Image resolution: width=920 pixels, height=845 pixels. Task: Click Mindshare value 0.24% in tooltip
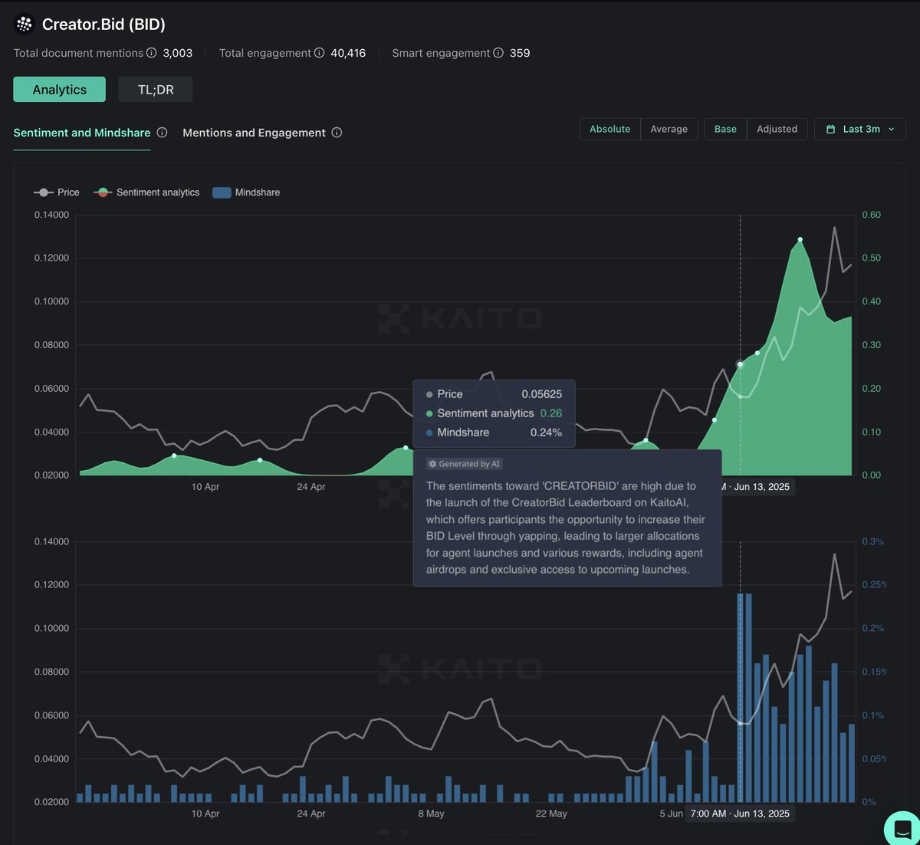(546, 432)
